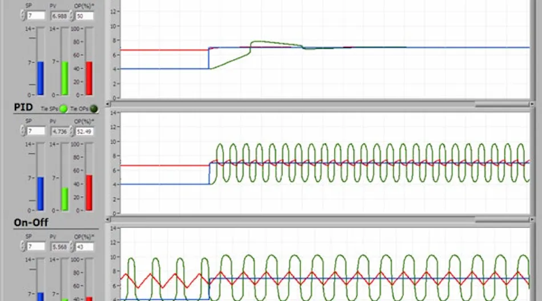The width and height of the screenshot is (542, 301).
Task: Click red OP bar above PID heading
Action: [89, 61]
